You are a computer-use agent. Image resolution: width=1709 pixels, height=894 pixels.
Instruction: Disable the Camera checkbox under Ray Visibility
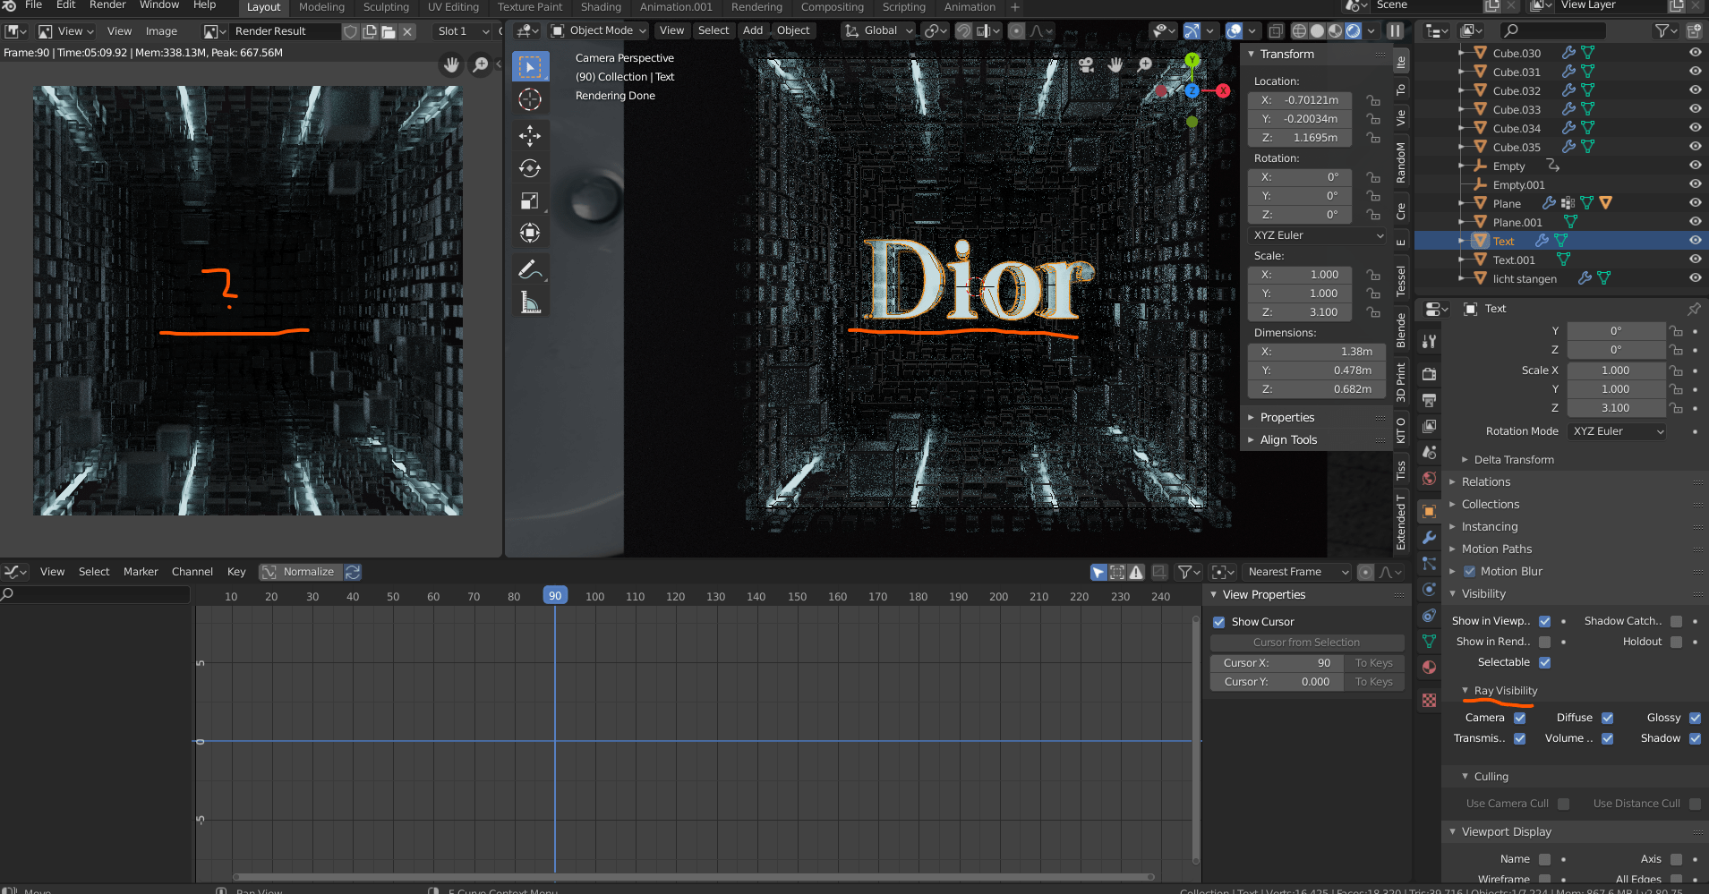click(x=1522, y=717)
